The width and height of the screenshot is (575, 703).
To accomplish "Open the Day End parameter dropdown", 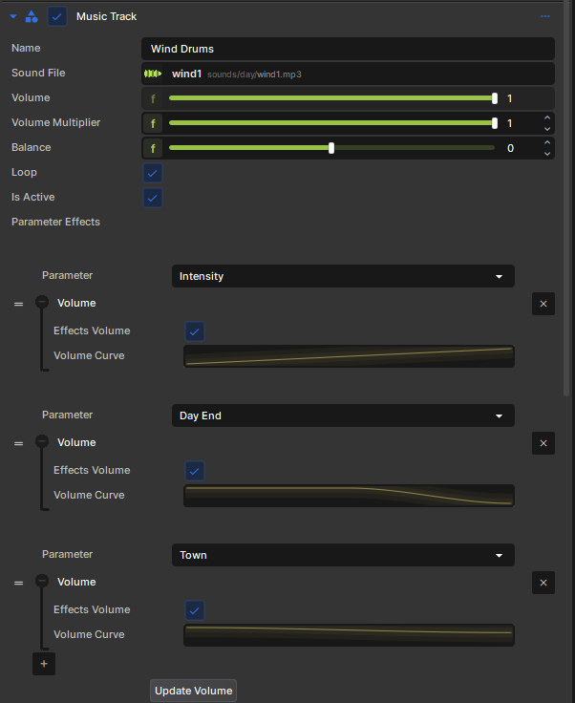I will [x=343, y=415].
